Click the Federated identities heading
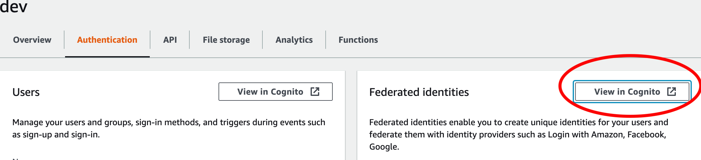The width and height of the screenshot is (701, 160). (x=419, y=92)
